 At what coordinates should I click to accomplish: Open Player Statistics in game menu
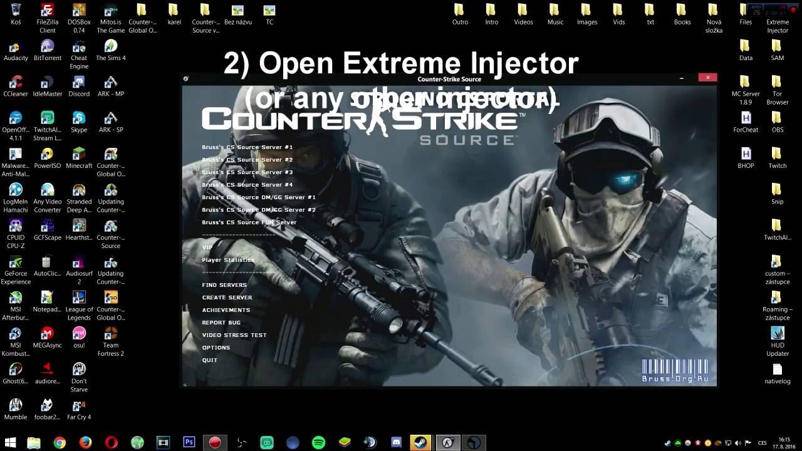point(228,260)
